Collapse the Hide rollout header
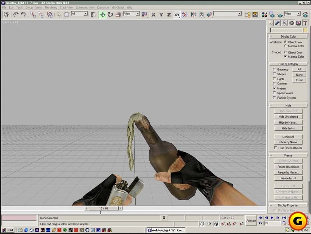This screenshot has height=234, width=311. pos(288,105)
